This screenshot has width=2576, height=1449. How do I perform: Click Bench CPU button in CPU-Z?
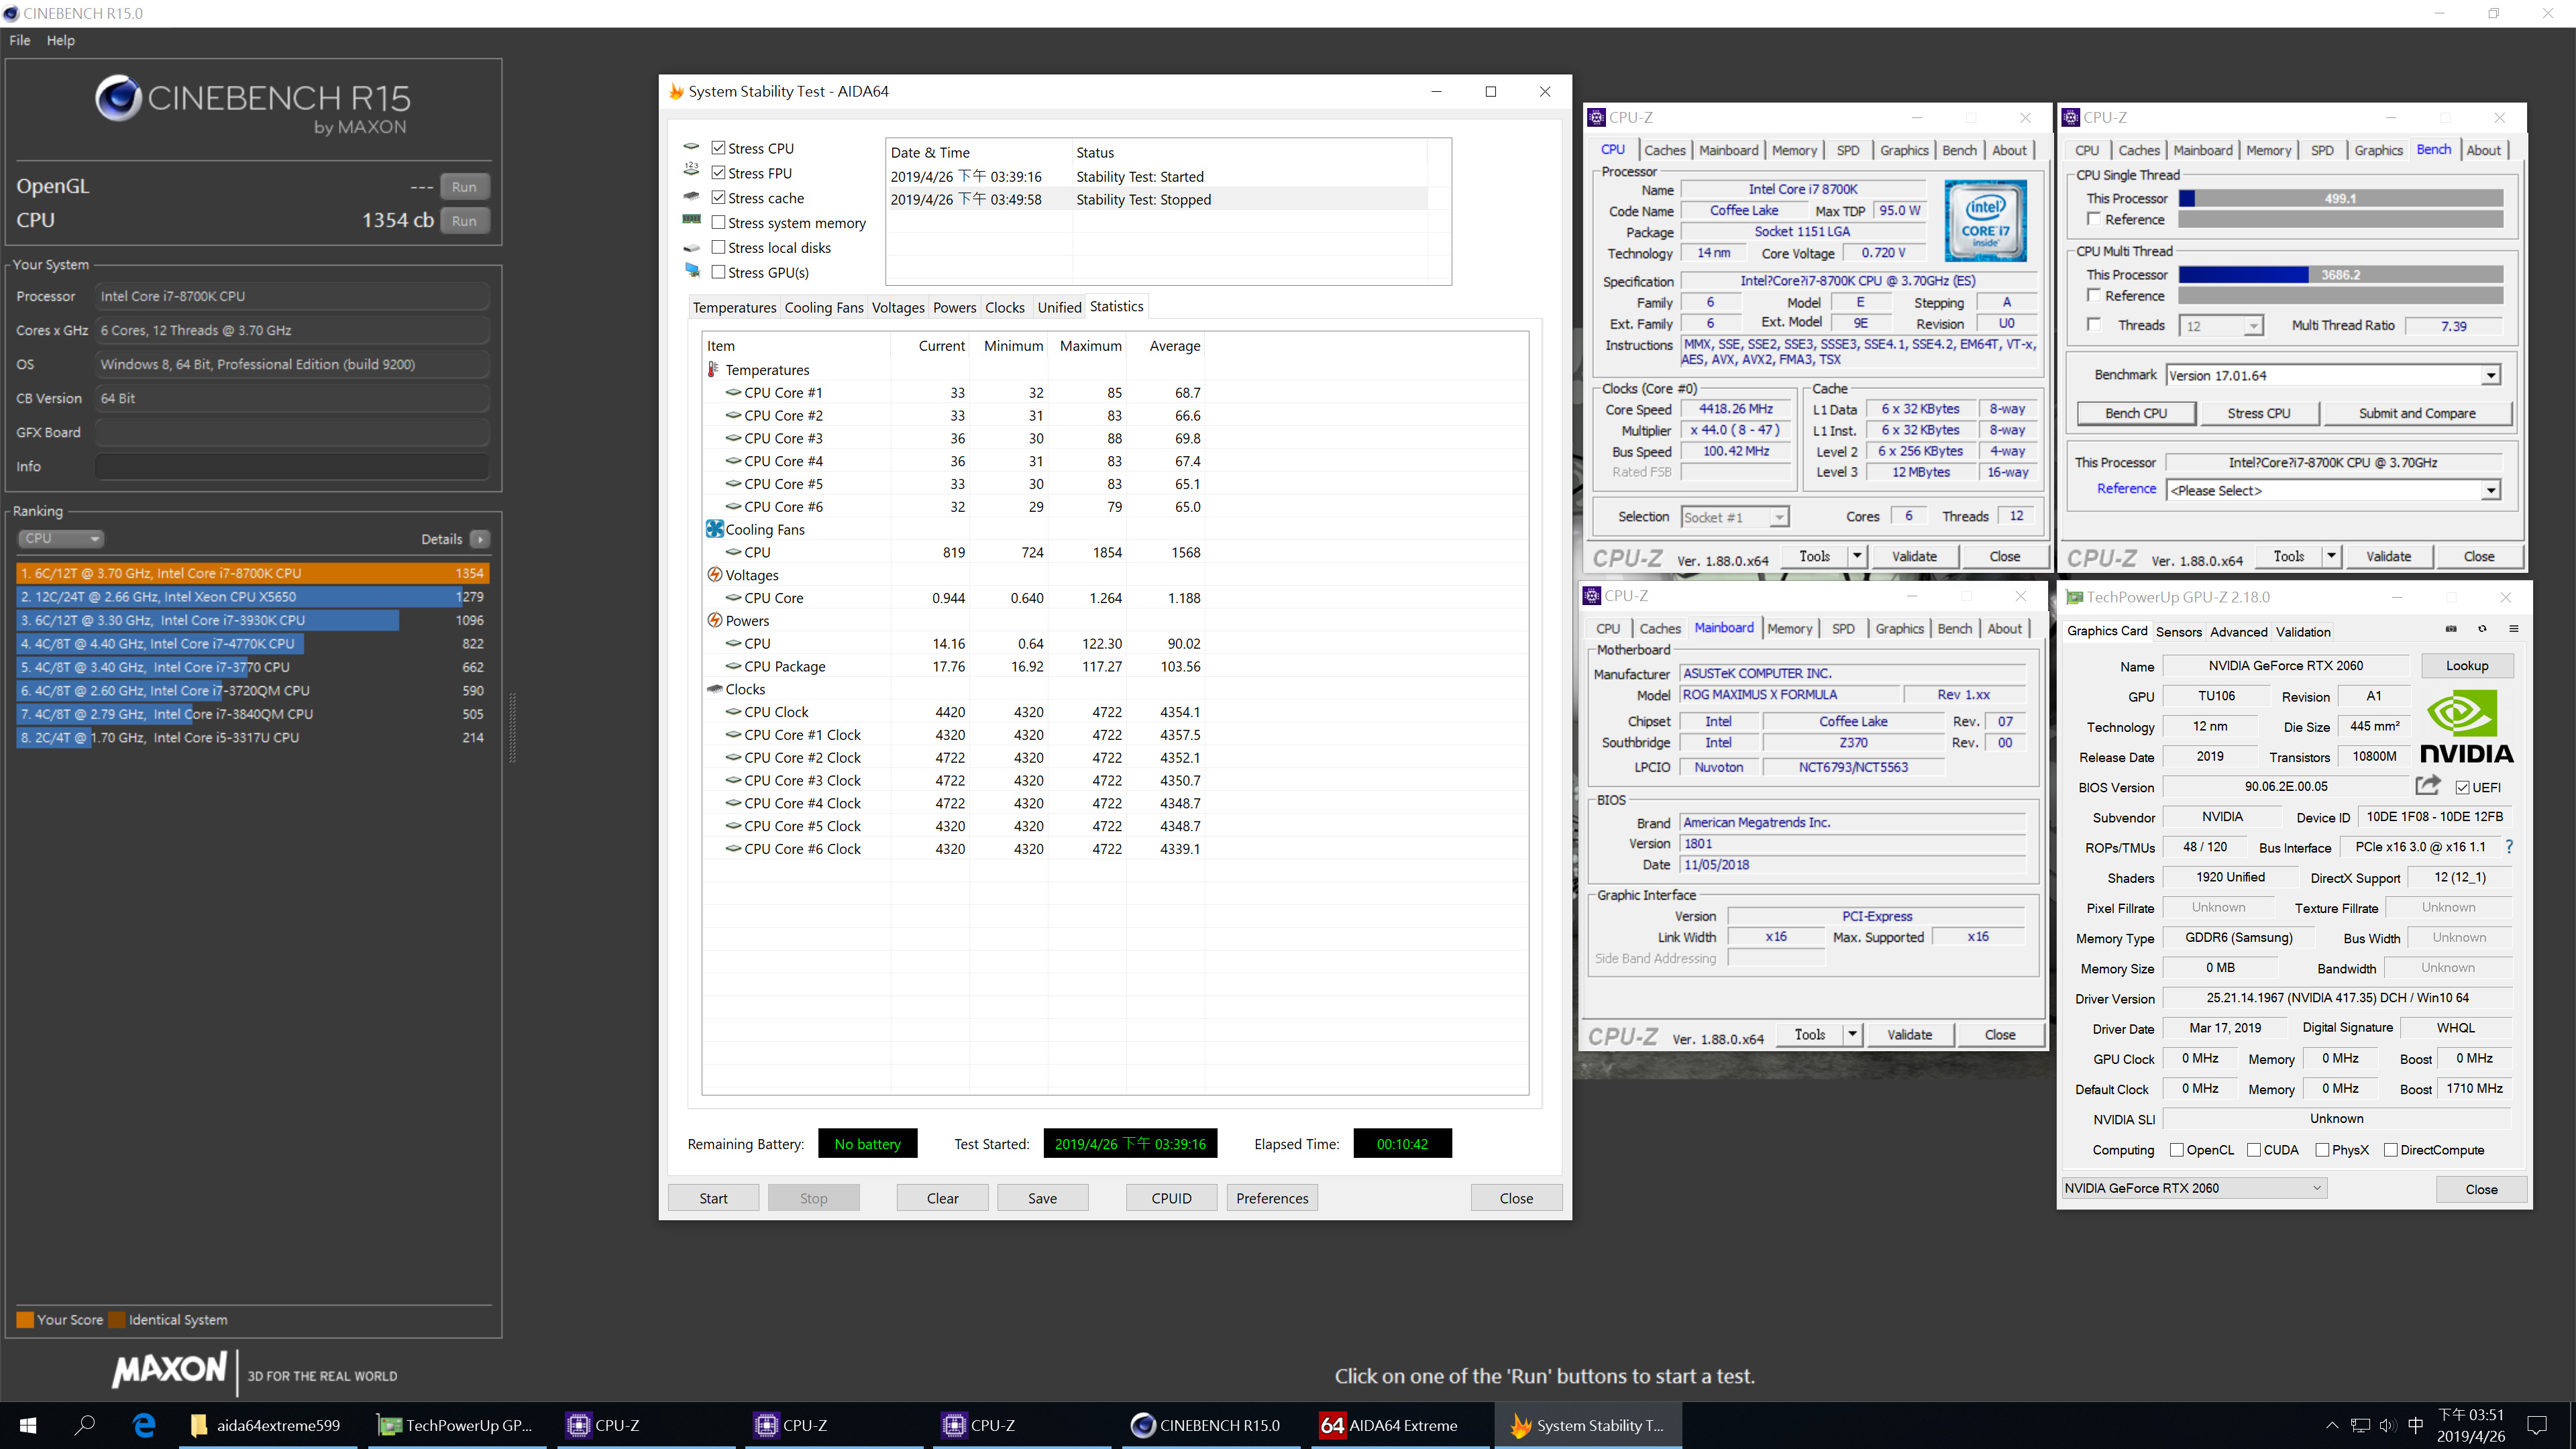(x=2136, y=413)
